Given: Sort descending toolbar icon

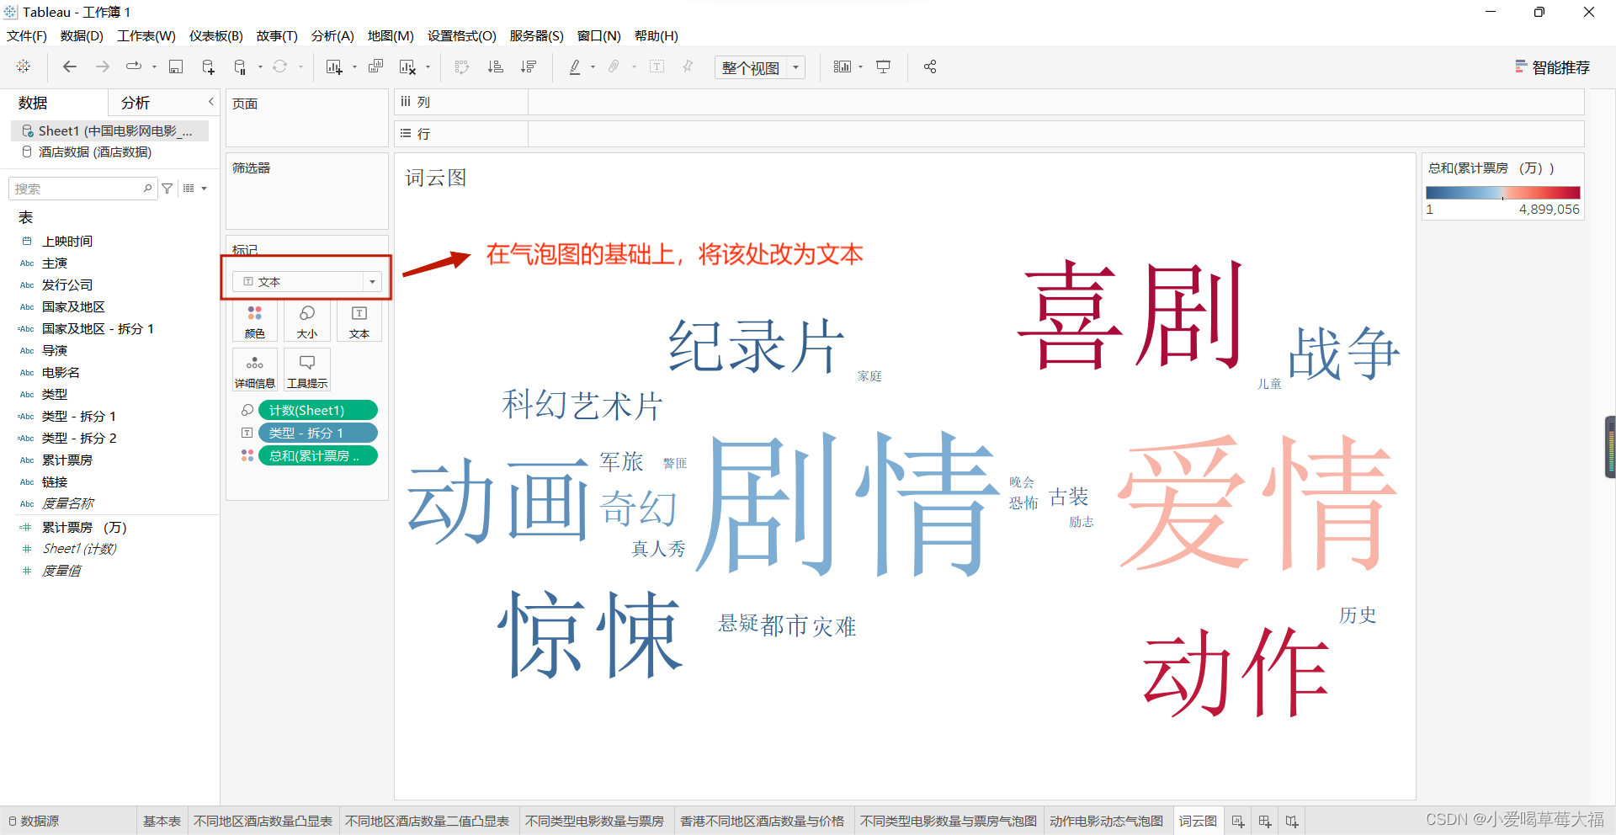Looking at the screenshot, I should click(529, 66).
